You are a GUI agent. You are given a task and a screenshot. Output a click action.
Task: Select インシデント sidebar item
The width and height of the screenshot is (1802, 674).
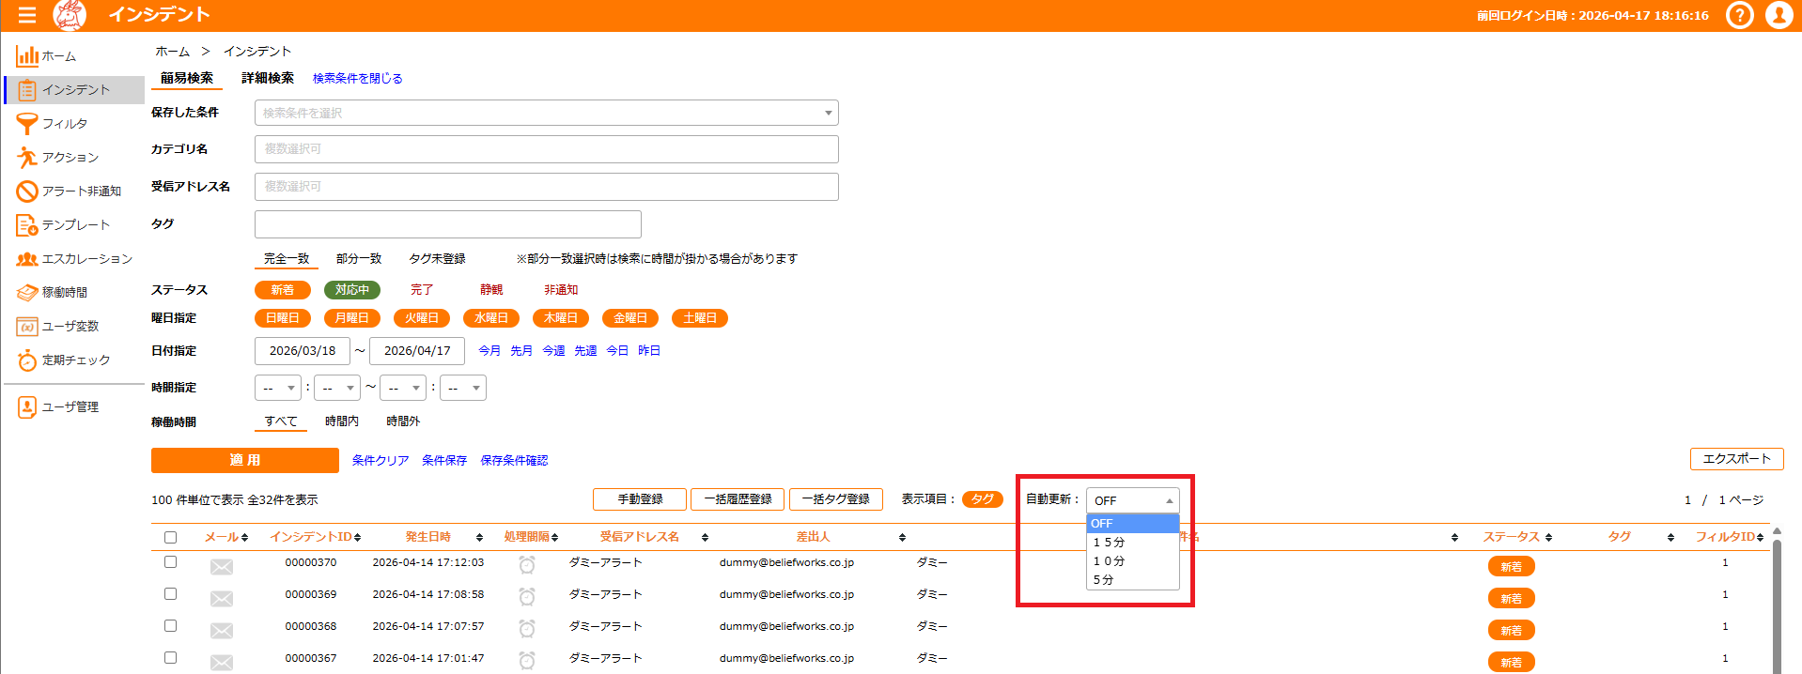[75, 90]
